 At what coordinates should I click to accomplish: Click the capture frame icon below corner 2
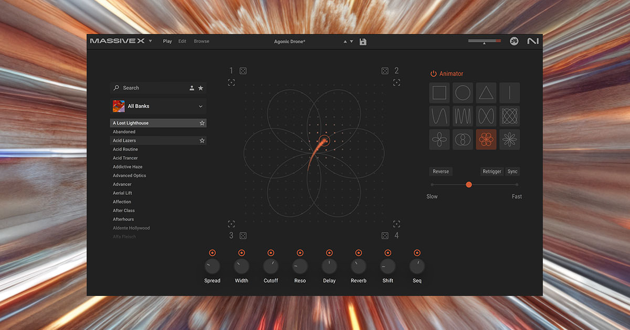coord(397,82)
